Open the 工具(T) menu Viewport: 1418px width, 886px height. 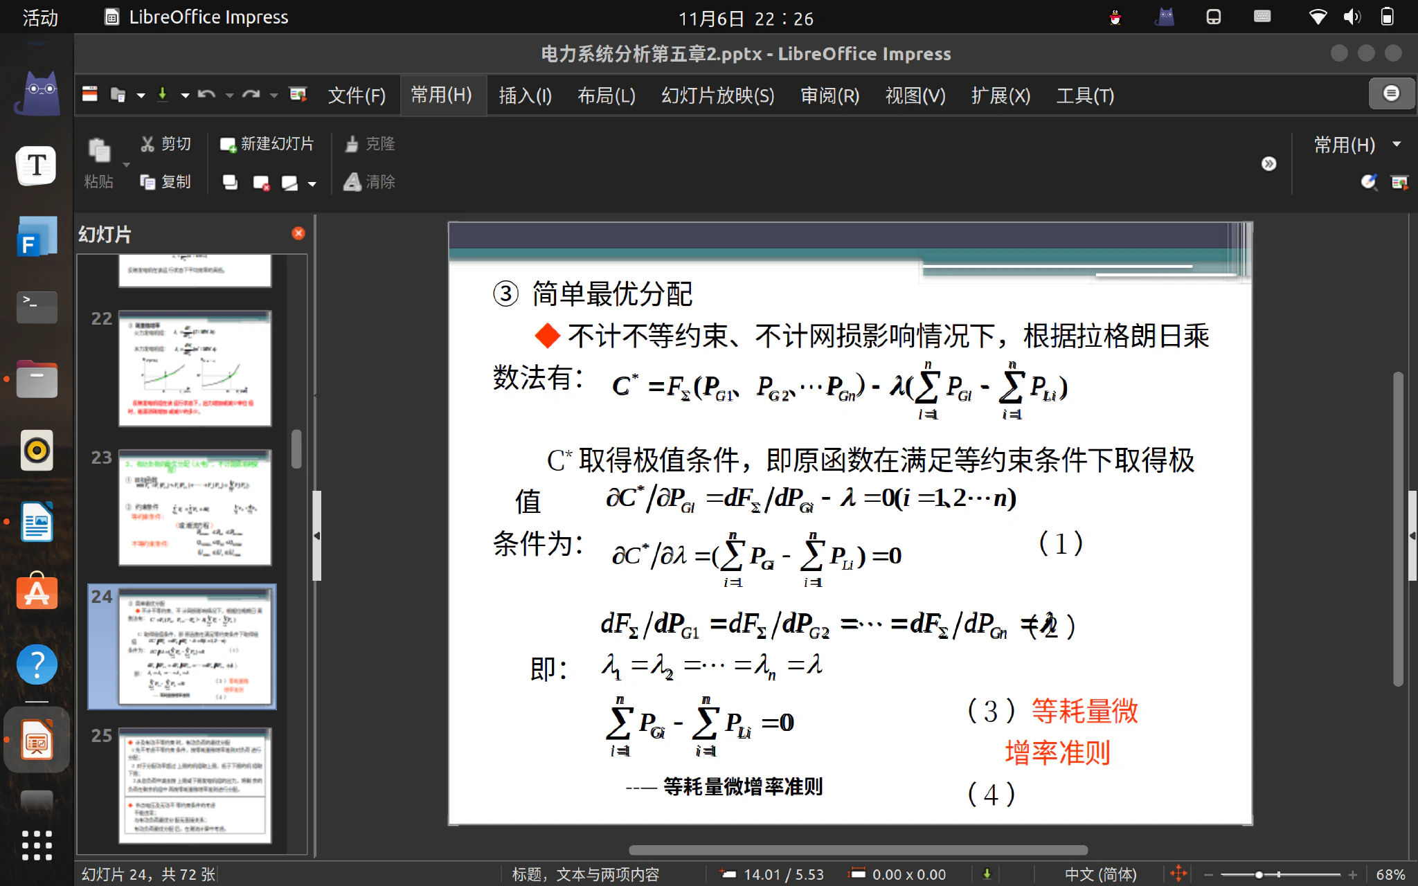pos(1084,96)
